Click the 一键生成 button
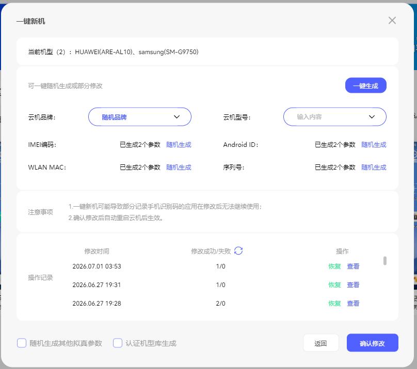417x369 pixels. click(366, 86)
